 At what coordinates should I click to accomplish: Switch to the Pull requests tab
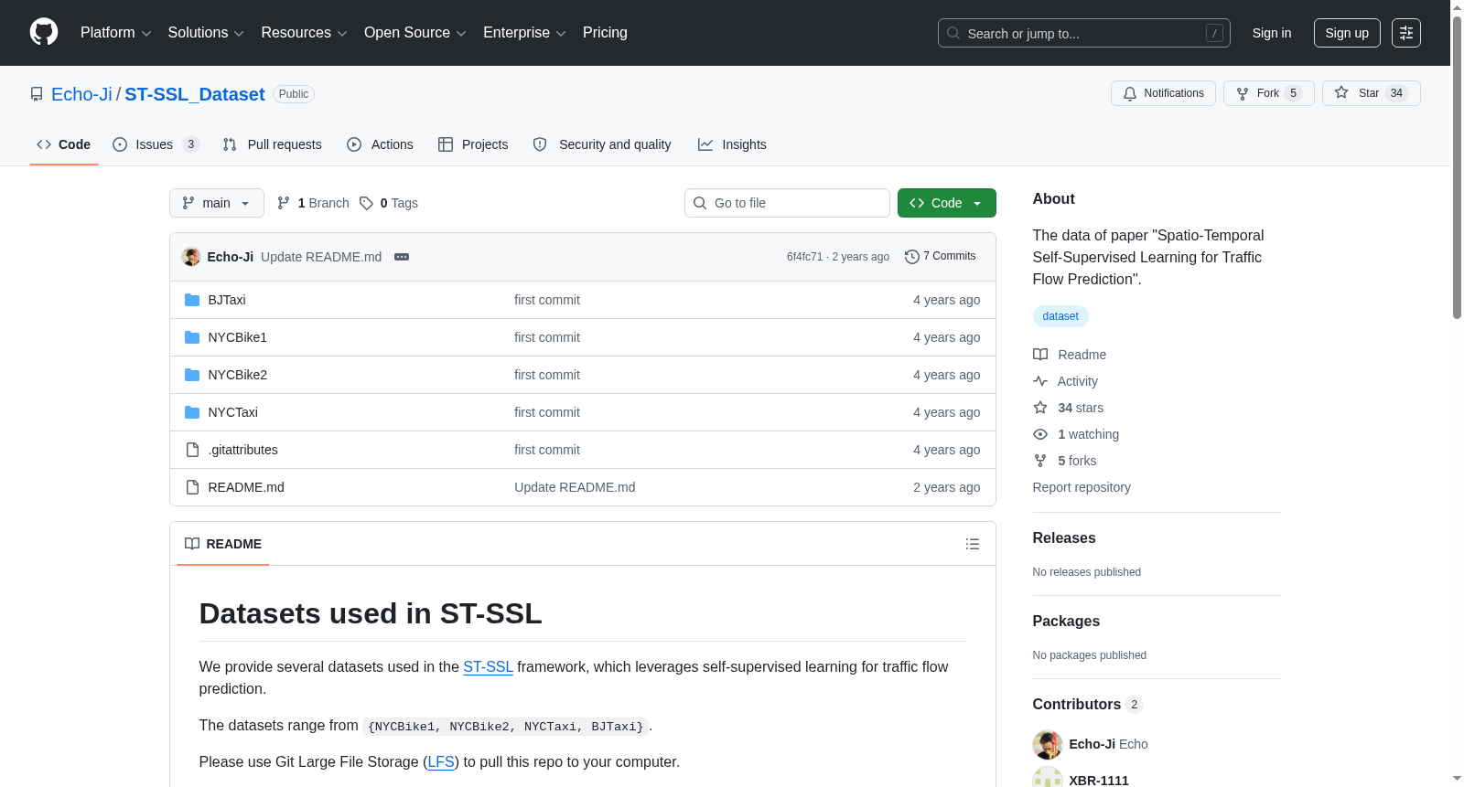click(x=273, y=144)
